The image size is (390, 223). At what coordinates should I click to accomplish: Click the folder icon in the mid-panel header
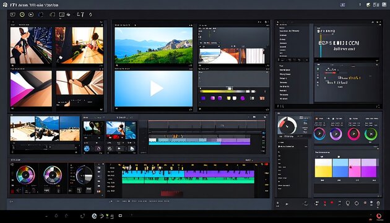pos(254,116)
